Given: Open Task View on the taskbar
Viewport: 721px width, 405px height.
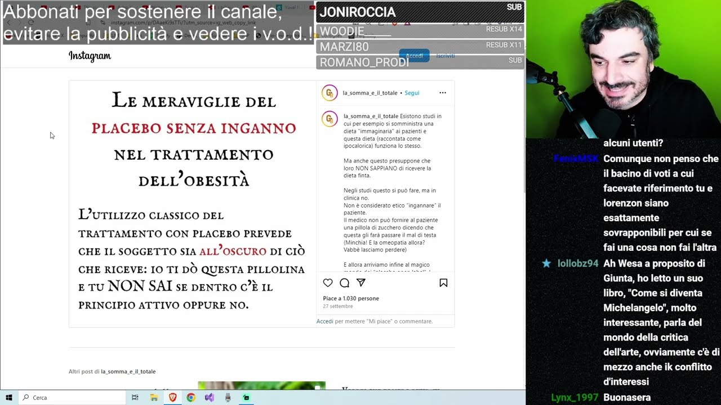Looking at the screenshot, I should pos(135,397).
